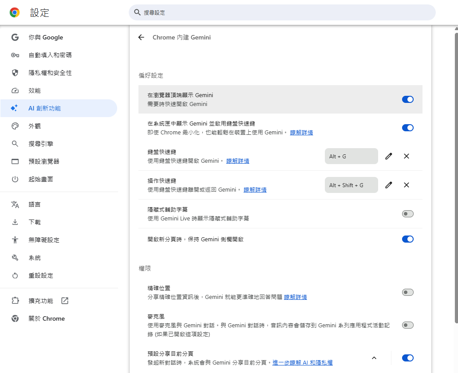The height and width of the screenshot is (373, 458).
Task: Open 隱私權和安全性 settings section
Action: 59,73
